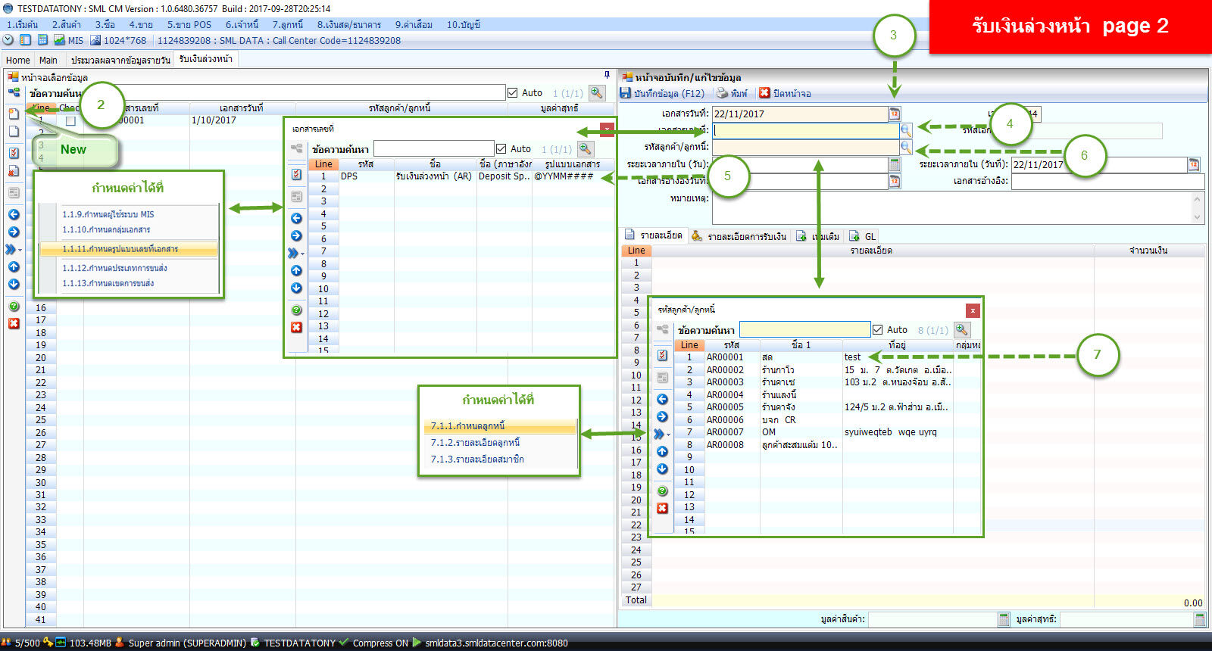Switch to the GL tab
The image size is (1212, 651).
click(x=863, y=236)
